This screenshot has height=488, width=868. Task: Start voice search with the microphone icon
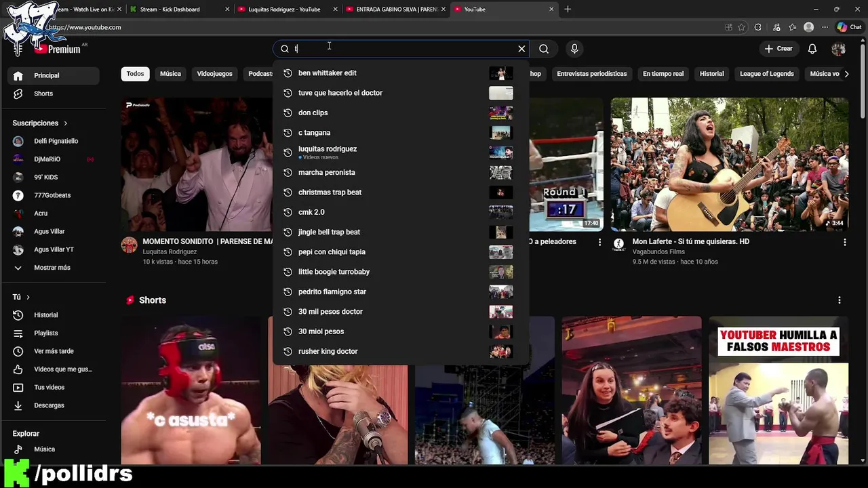click(x=574, y=49)
